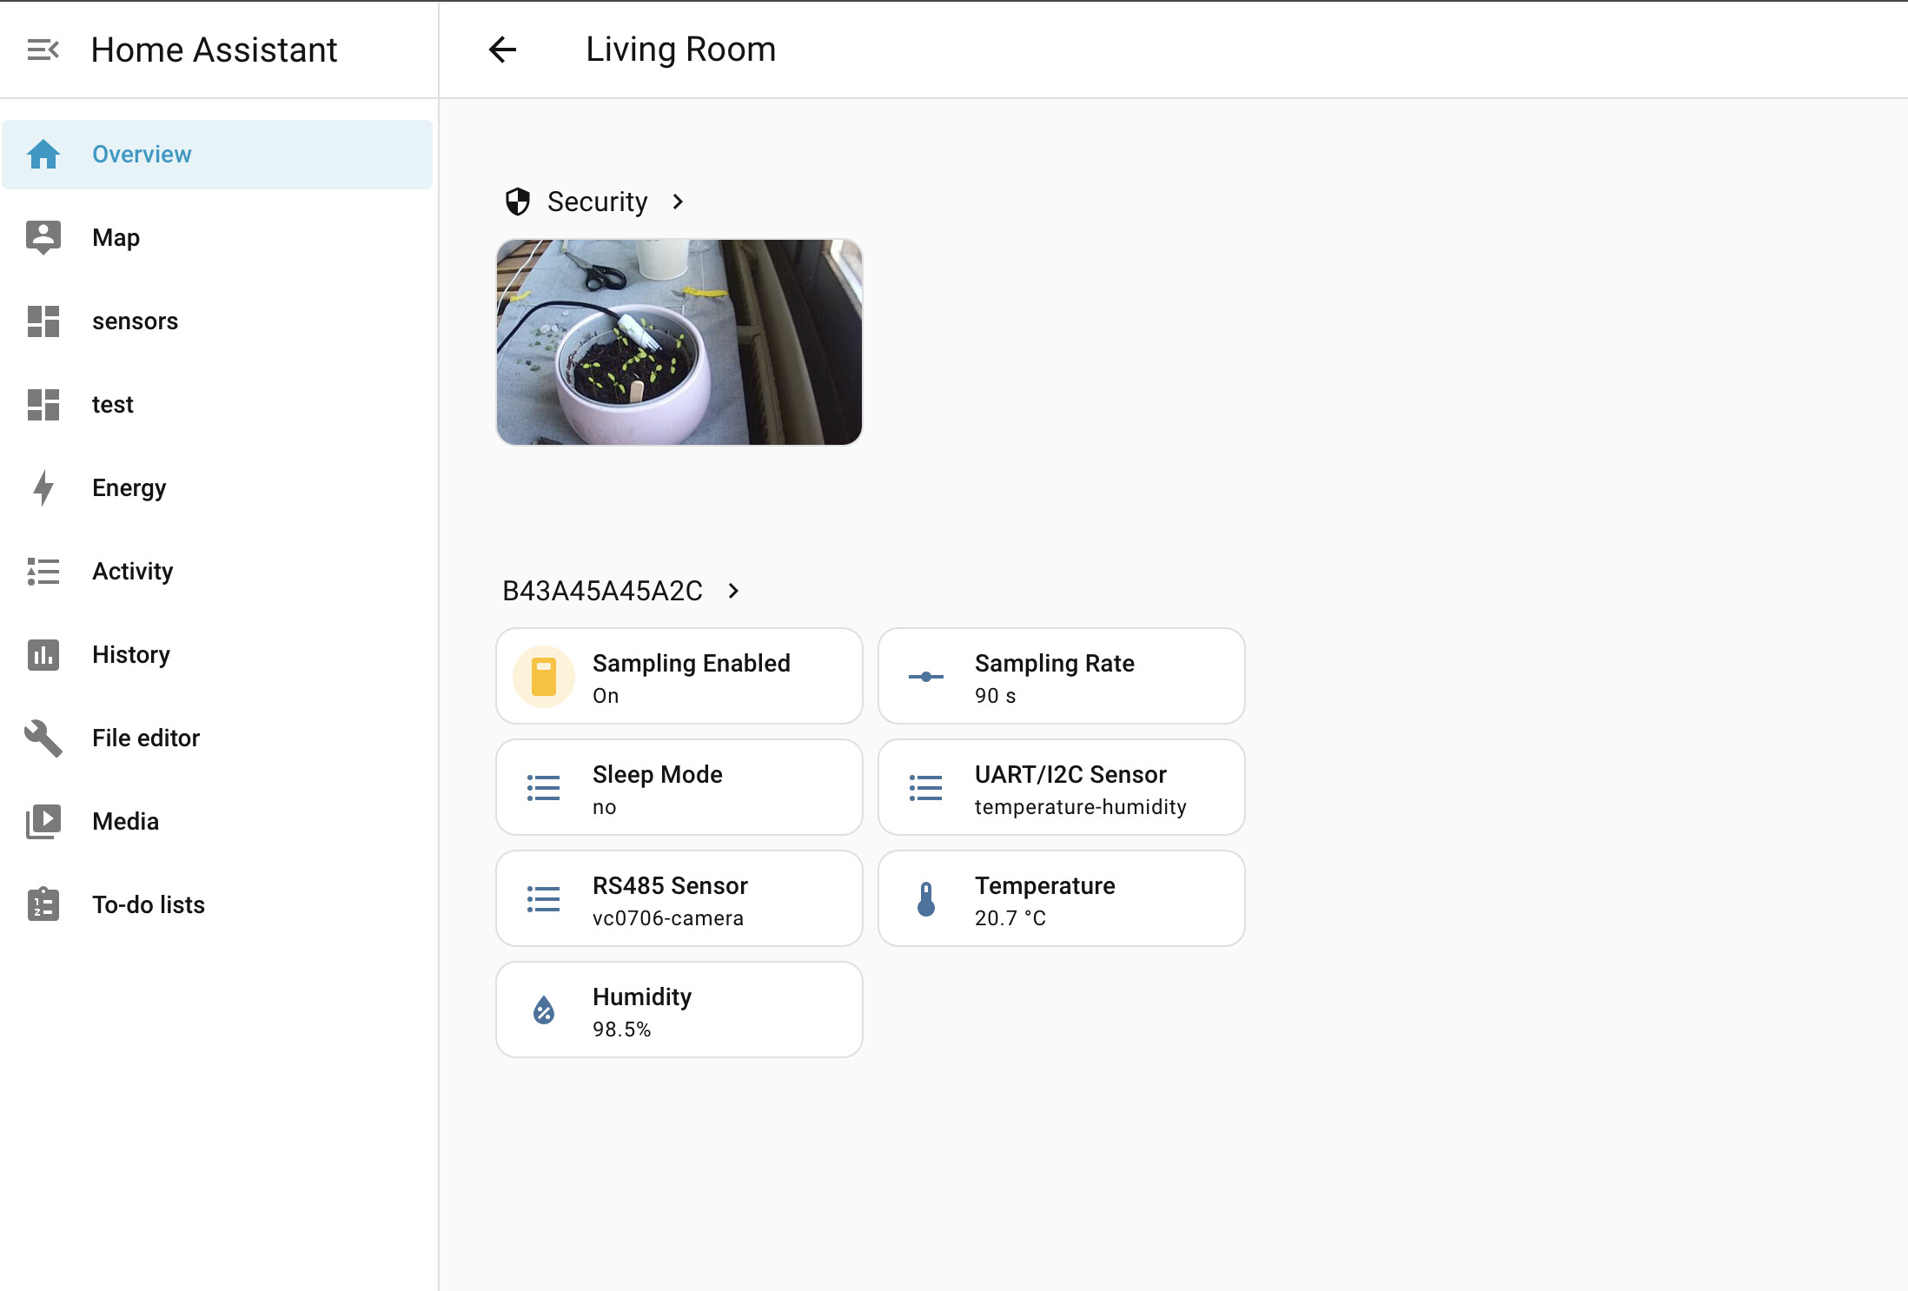Expand the Security section chevron
The image size is (1908, 1291).
(x=679, y=202)
